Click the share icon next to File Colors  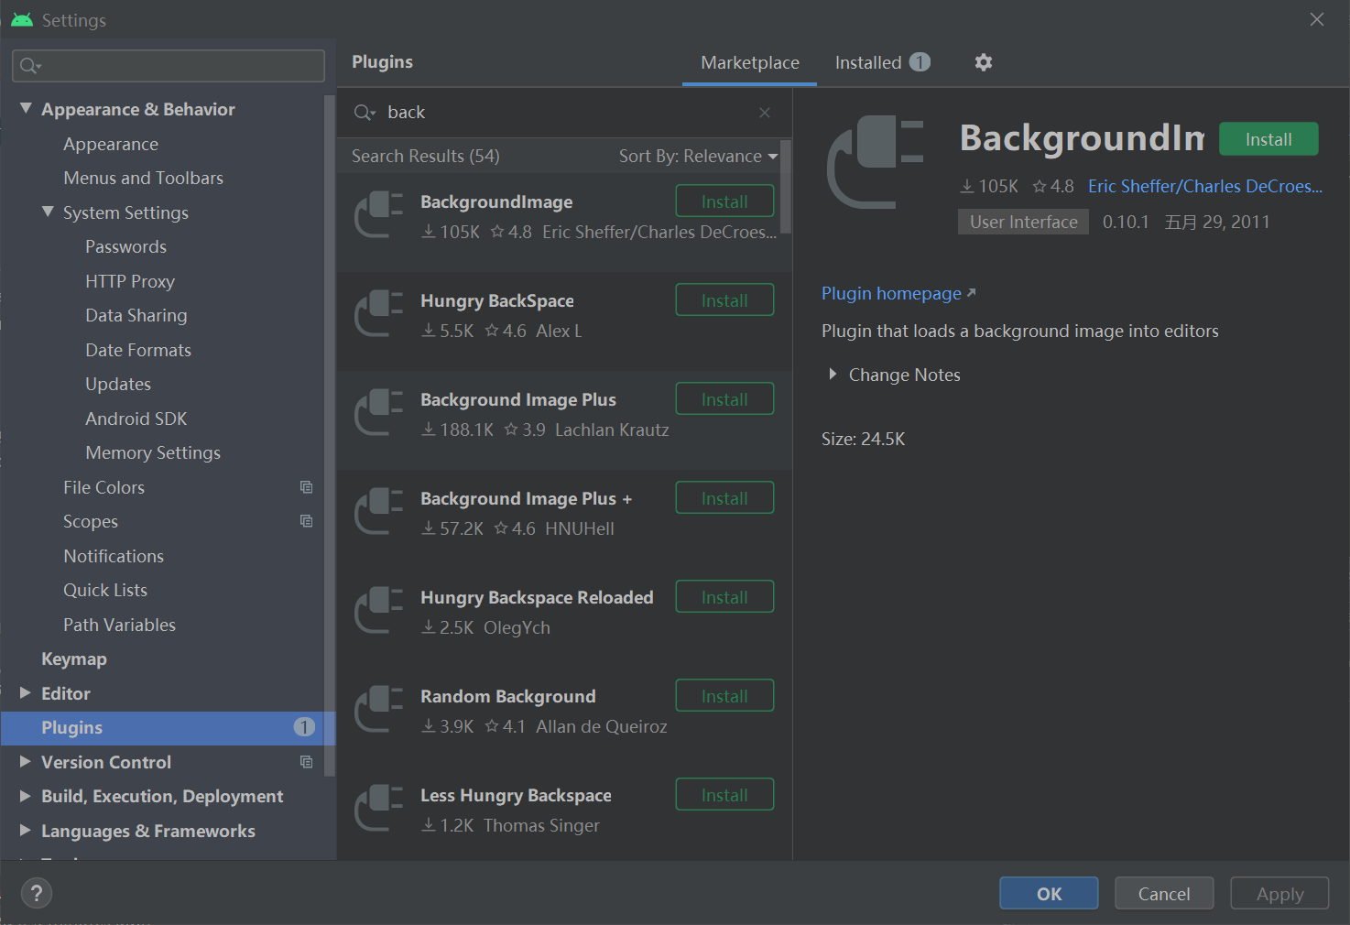tap(306, 486)
